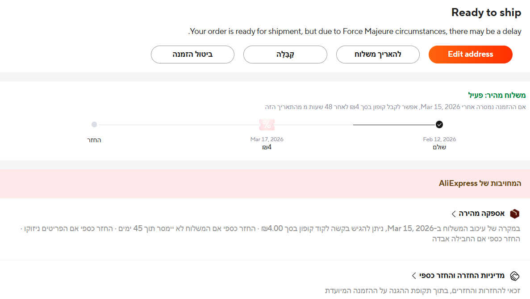Click the black checkmark timeline marker
The width and height of the screenshot is (530, 299).
pyautogui.click(x=439, y=125)
